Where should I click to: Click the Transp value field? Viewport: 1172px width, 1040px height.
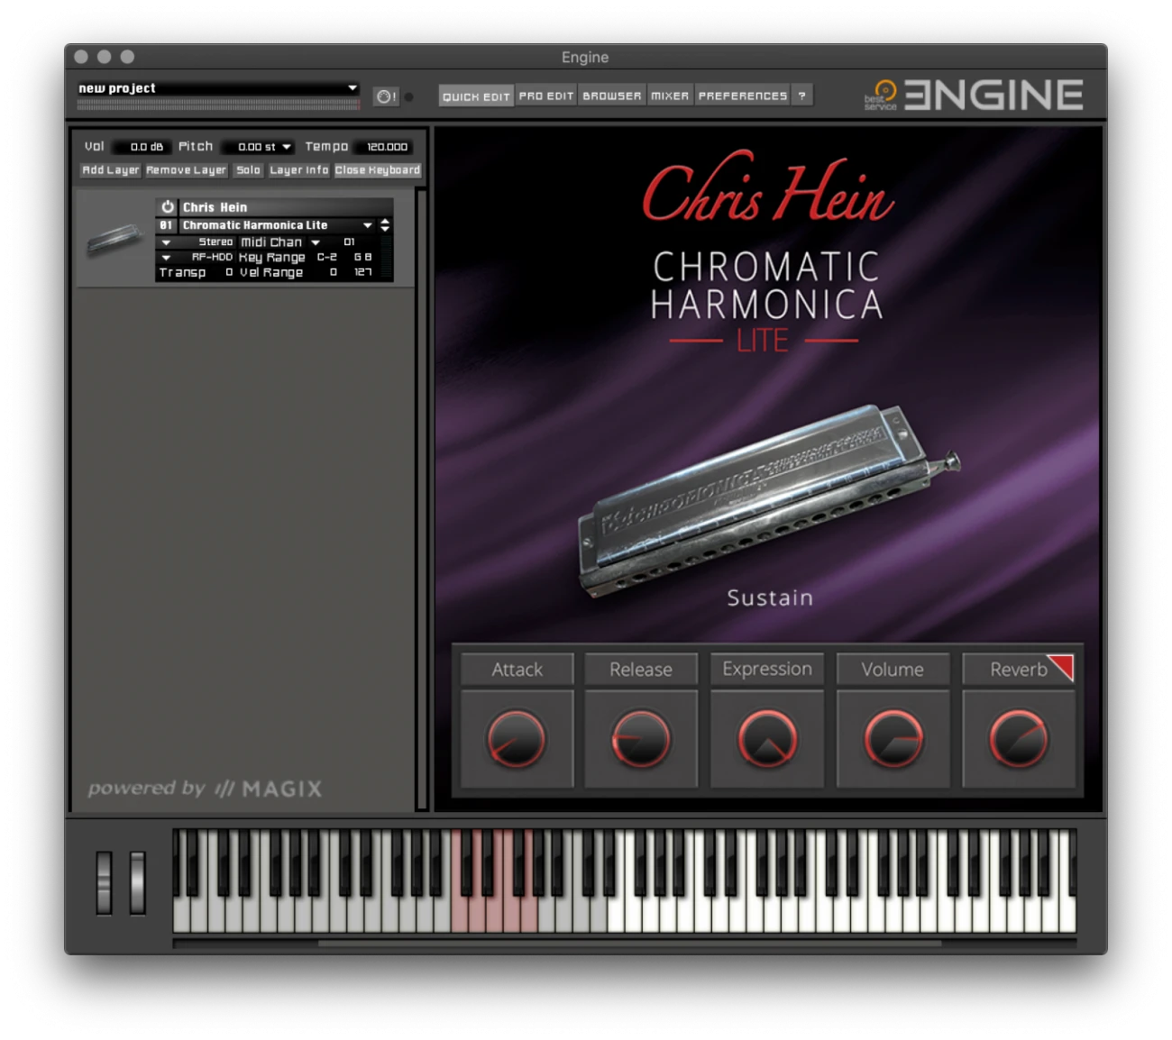pos(228,272)
